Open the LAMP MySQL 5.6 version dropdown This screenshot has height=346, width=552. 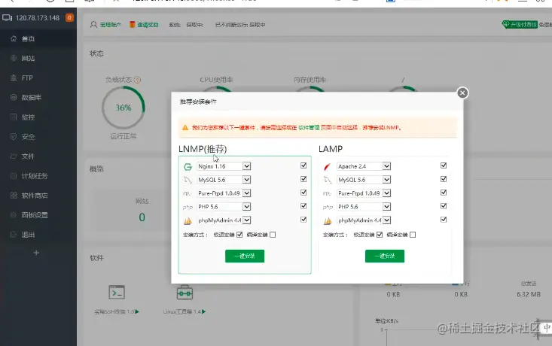(x=364, y=180)
